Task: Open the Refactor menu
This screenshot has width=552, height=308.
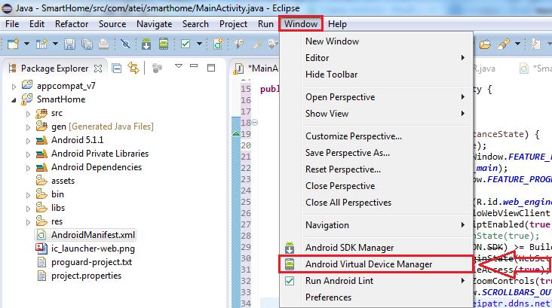Action: pyautogui.click(x=72, y=24)
